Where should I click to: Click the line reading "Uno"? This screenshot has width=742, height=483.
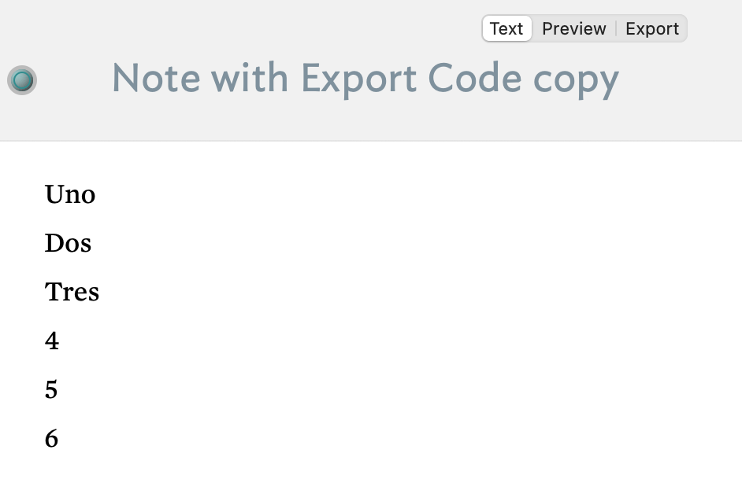coord(70,194)
